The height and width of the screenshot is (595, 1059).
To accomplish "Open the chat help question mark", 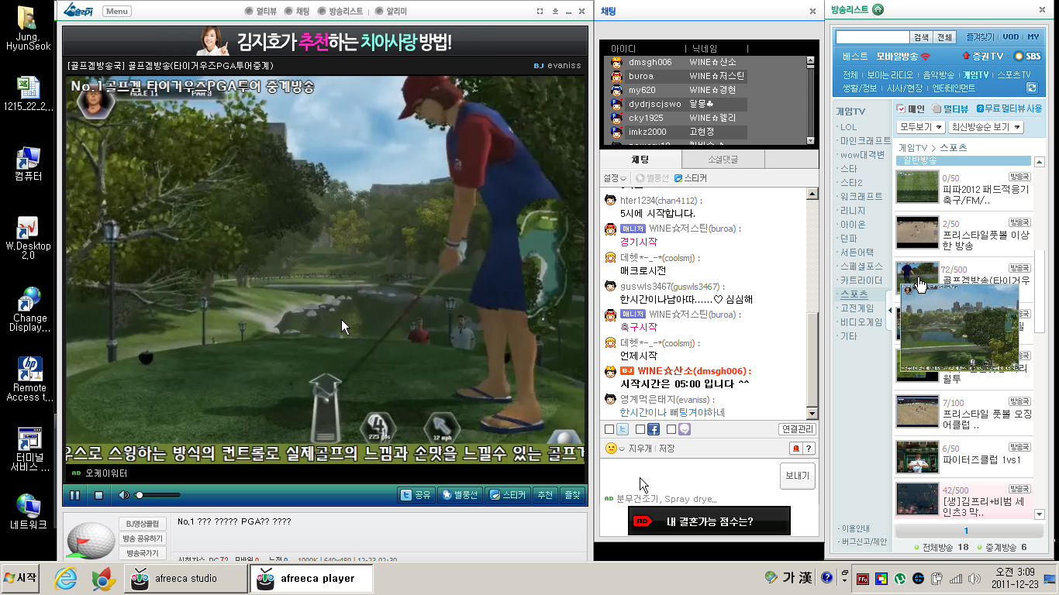I will [x=809, y=449].
